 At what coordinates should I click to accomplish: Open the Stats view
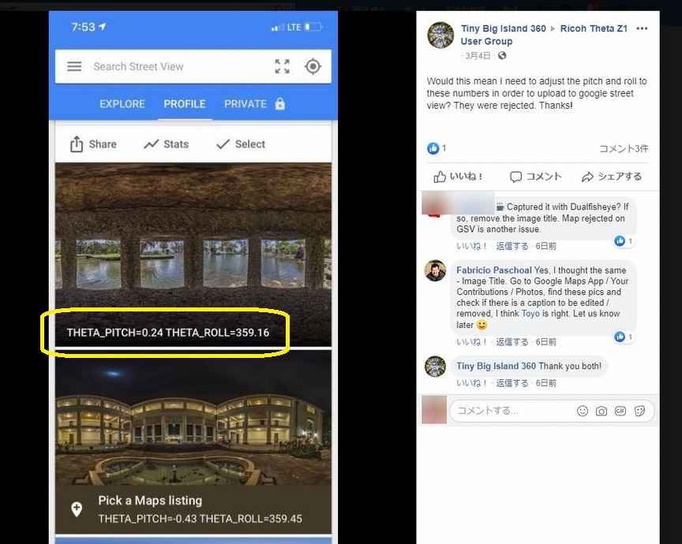pos(166,144)
